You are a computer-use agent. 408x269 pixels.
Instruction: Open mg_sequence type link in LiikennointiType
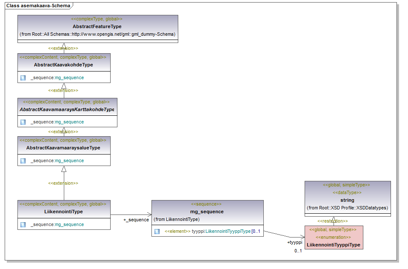pos(69,225)
